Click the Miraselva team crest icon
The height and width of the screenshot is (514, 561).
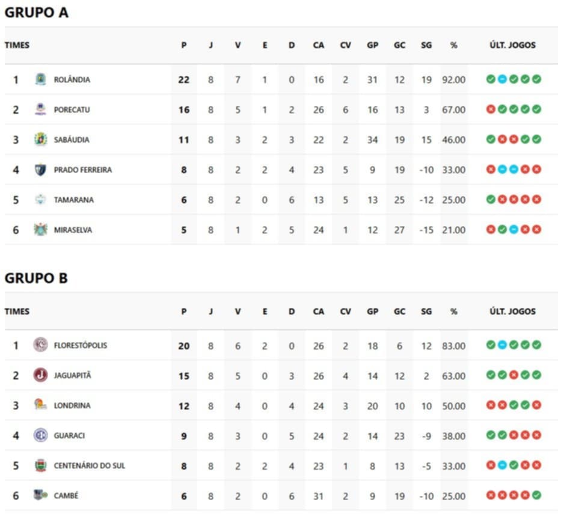pos(40,230)
